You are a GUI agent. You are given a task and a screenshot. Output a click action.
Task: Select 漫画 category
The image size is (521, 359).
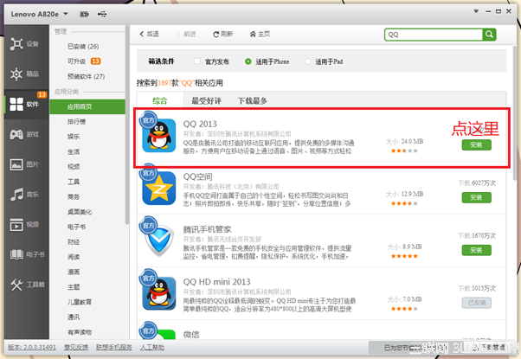(74, 272)
